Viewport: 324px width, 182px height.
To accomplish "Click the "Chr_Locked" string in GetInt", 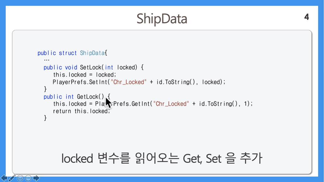I will click(x=171, y=104).
